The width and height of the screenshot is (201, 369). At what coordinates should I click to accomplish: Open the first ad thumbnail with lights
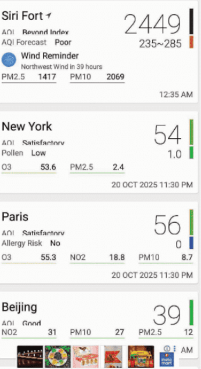(x=30, y=356)
